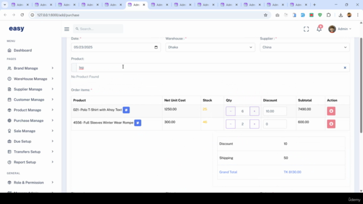Screen dimensions: 363x204
Task: Click the Due Setup briefcase icon
Action: 9,141
